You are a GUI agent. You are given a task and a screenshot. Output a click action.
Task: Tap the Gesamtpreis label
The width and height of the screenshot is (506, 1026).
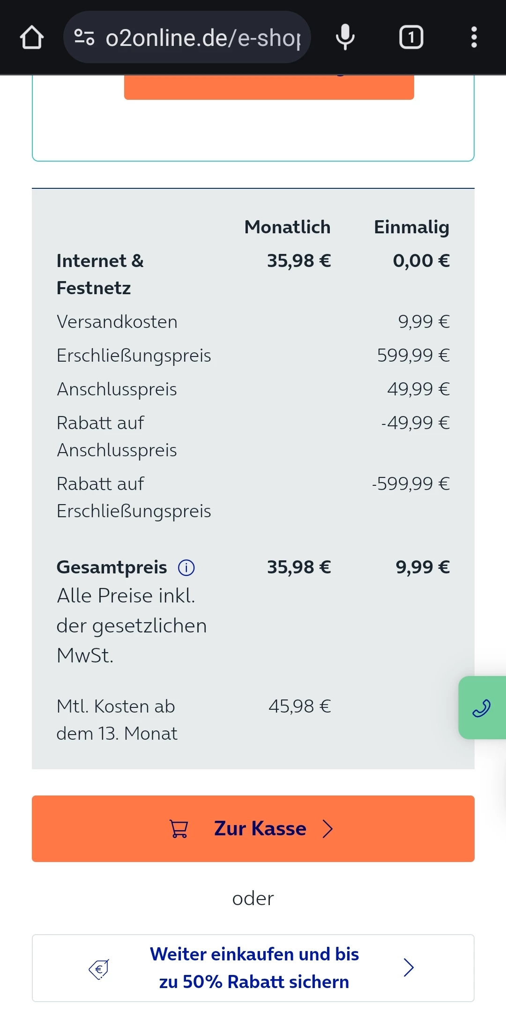(x=112, y=567)
